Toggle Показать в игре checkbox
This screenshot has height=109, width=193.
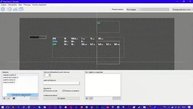(x=44, y=91)
